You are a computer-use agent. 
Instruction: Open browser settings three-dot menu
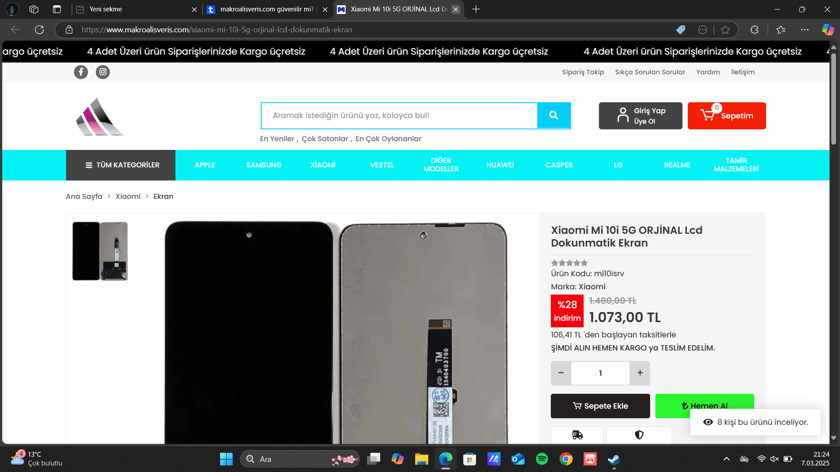point(805,30)
